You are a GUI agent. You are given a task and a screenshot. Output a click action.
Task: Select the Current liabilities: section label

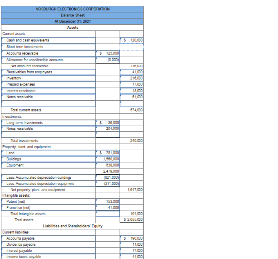[x=16, y=232]
